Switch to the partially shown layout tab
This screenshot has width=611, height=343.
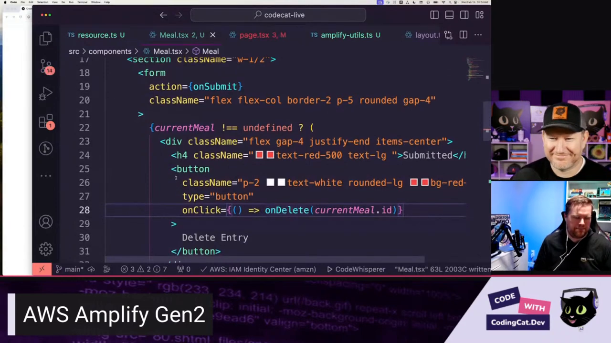(x=422, y=35)
